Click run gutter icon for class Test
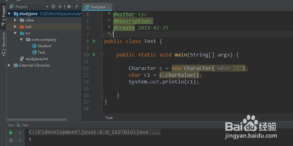 coord(94,41)
